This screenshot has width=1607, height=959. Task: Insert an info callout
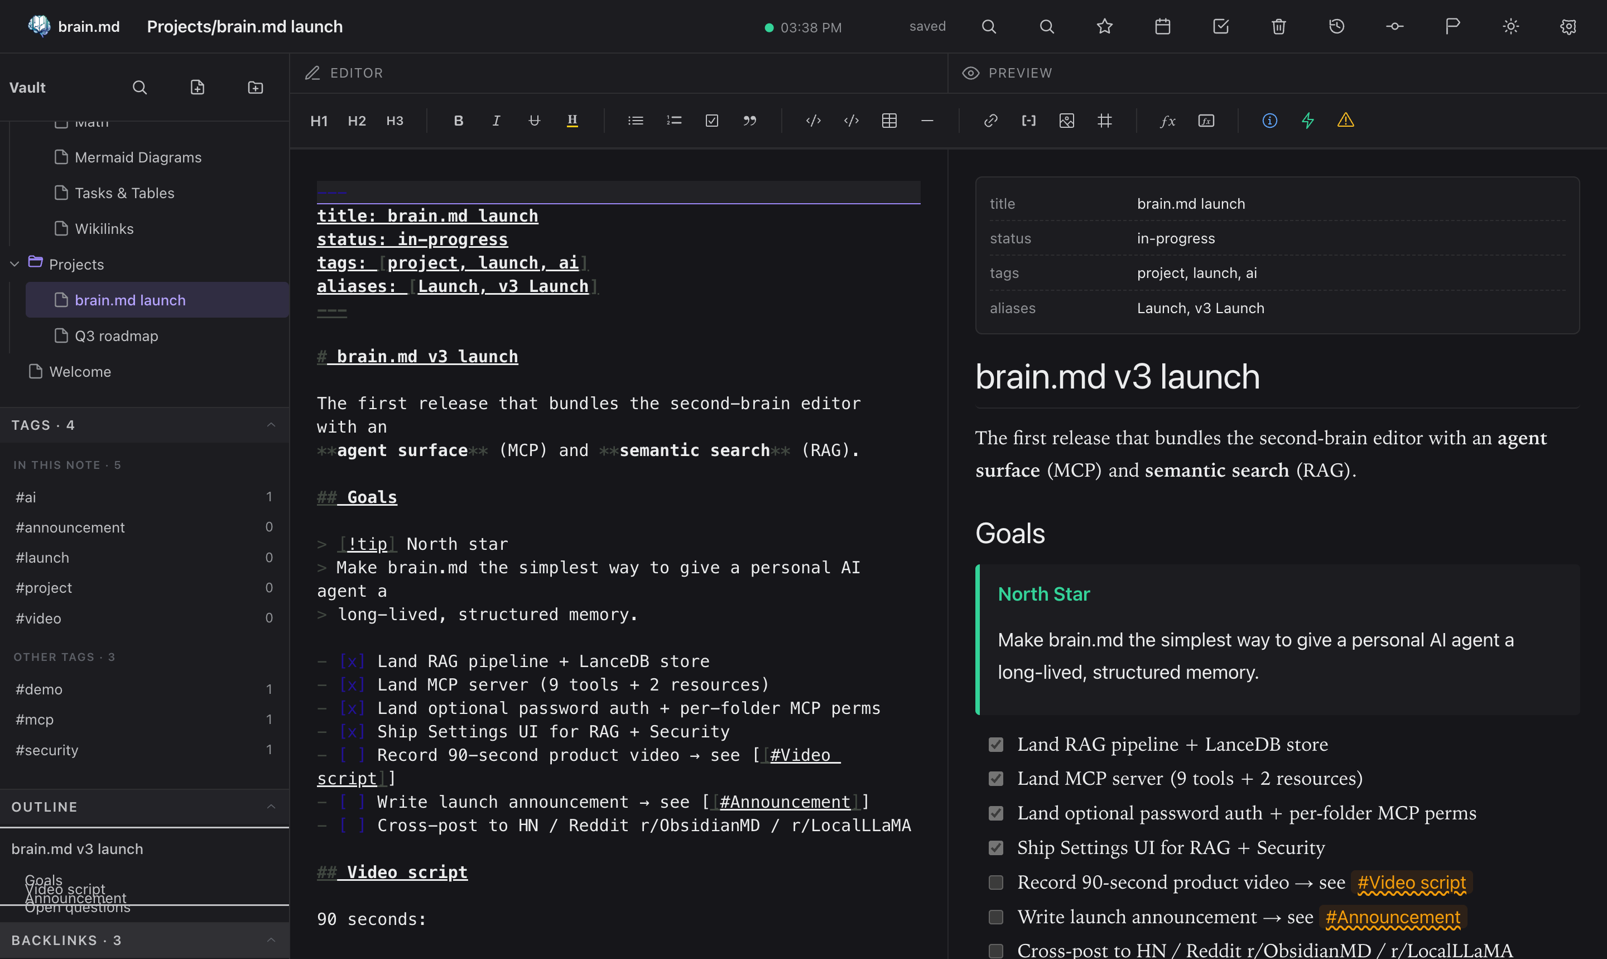[x=1269, y=121]
